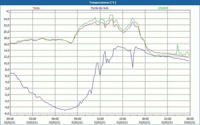Select the green Windchill legend label
The image size is (200, 125).
click(x=163, y=8)
